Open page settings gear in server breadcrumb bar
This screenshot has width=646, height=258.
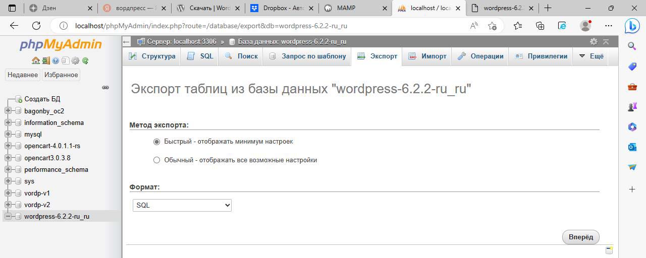(x=594, y=42)
